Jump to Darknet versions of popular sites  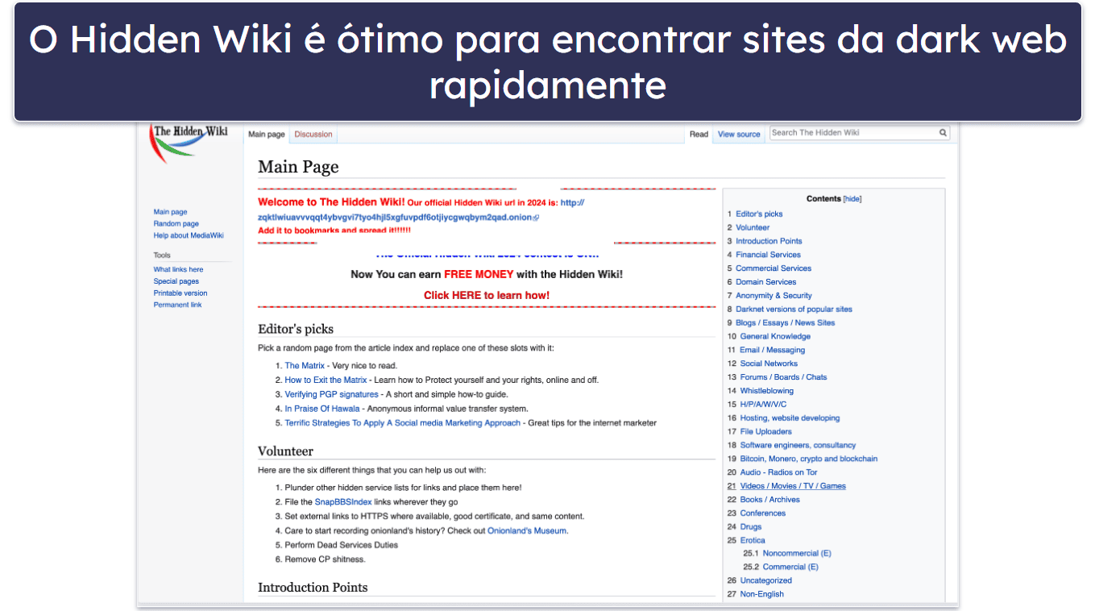794,310
